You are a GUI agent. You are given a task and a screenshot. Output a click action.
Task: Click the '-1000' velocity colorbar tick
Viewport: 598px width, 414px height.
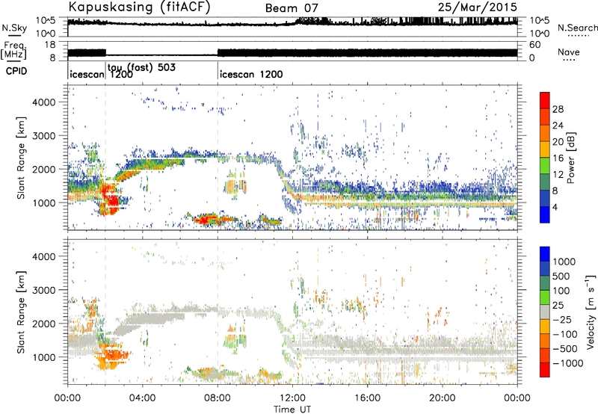(x=568, y=363)
